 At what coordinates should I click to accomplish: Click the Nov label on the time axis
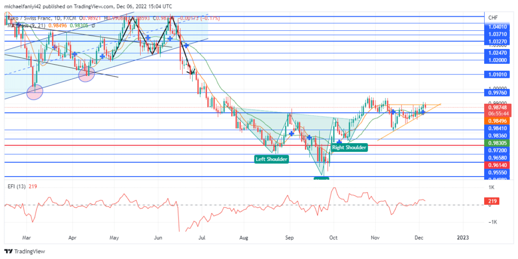375,237
